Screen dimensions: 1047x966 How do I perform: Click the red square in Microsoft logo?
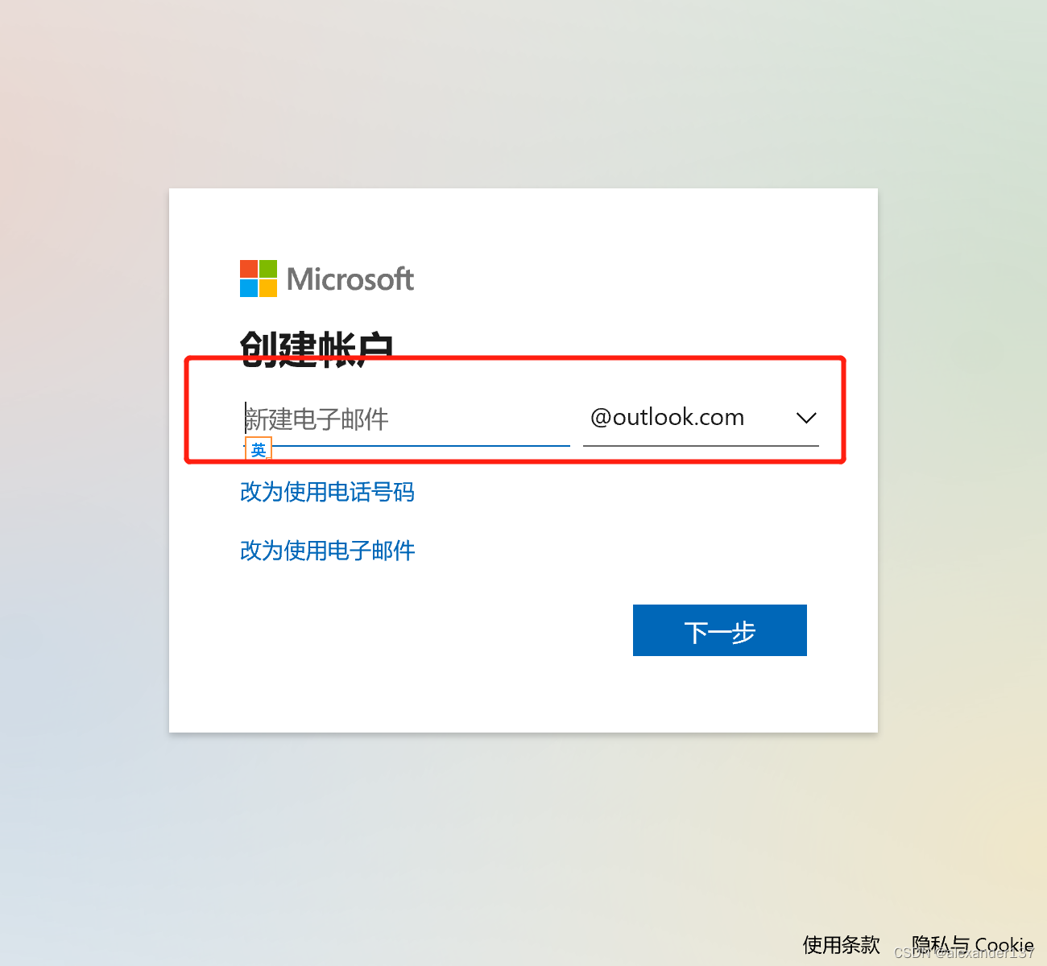249,269
